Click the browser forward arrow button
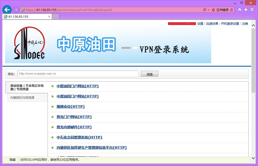The height and width of the screenshot is (166, 258). 16,10
